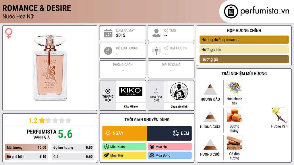Click the Hương giữa pyramid icon

(x=210, y=117)
